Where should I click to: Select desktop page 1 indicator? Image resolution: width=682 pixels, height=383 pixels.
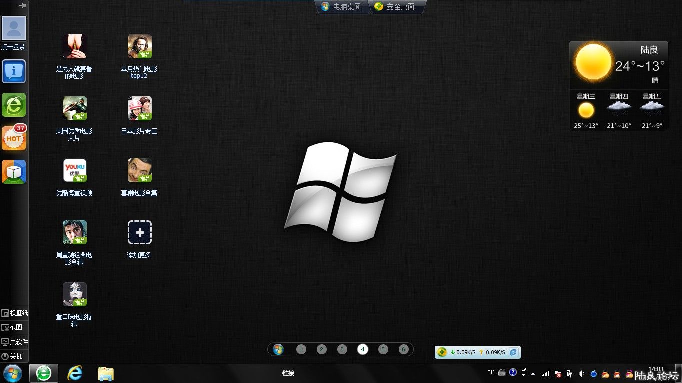point(301,349)
